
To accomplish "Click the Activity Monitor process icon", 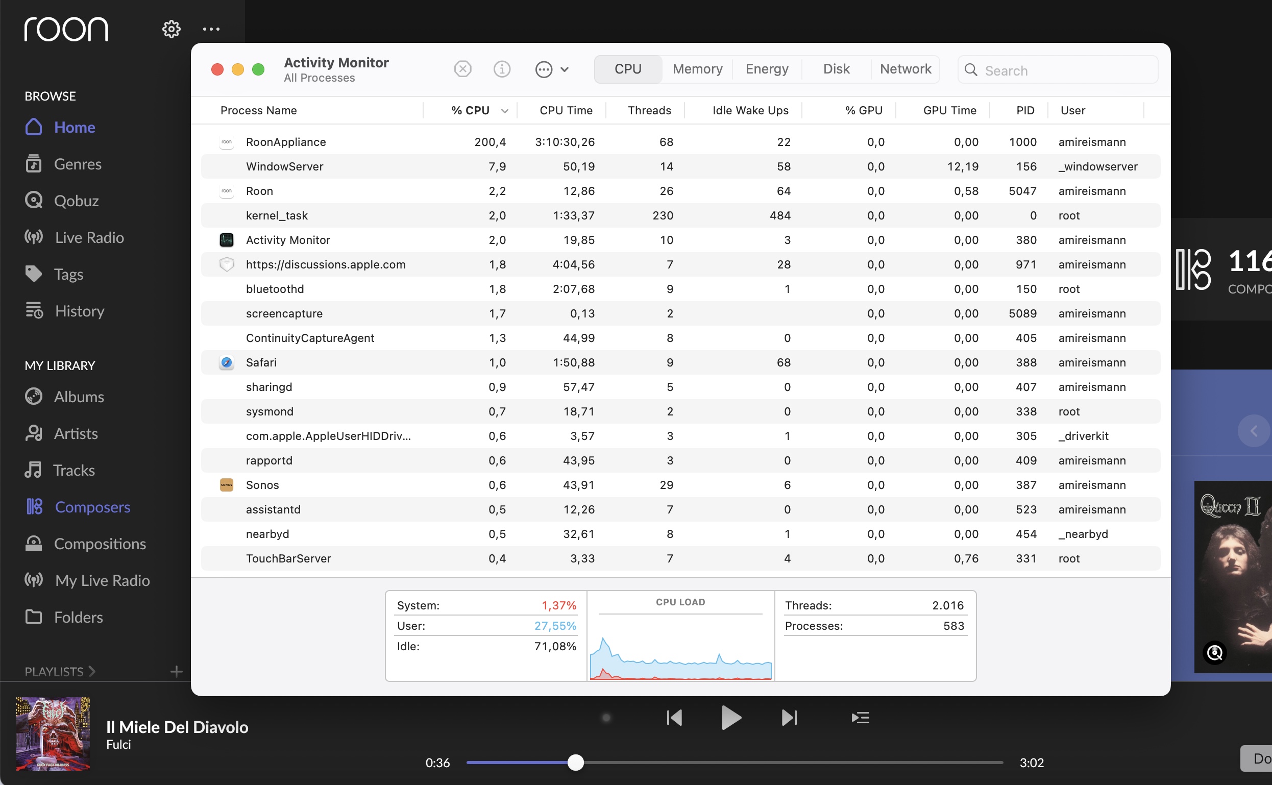I will 226,240.
